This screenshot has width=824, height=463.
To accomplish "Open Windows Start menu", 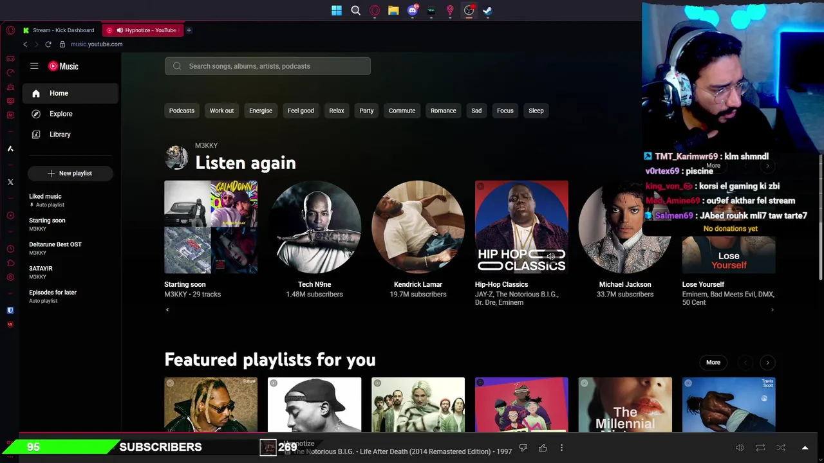I will click(337, 10).
